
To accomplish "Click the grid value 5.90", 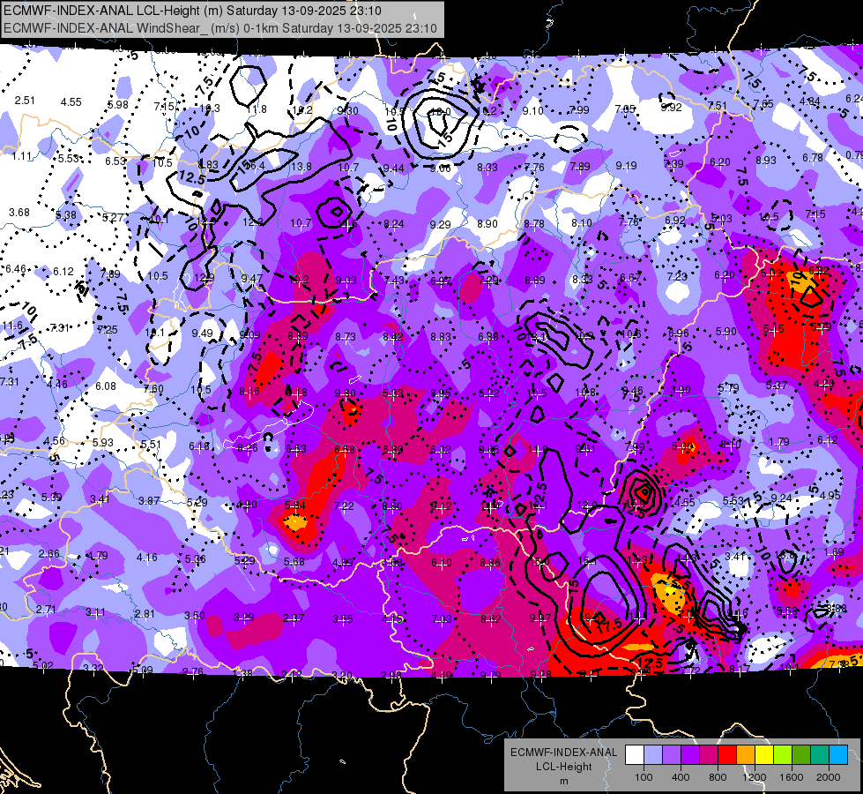I will 726,331.
